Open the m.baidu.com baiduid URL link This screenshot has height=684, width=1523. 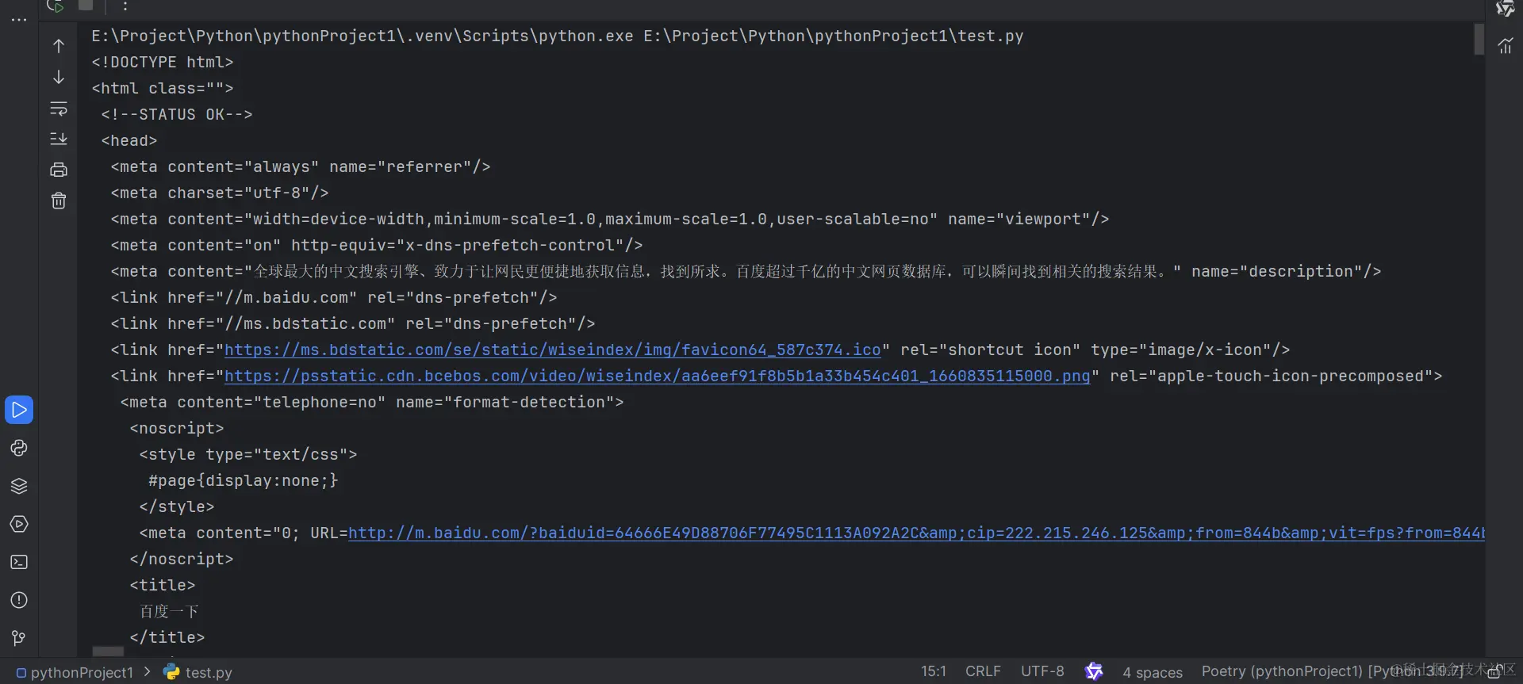pyautogui.click(x=916, y=533)
